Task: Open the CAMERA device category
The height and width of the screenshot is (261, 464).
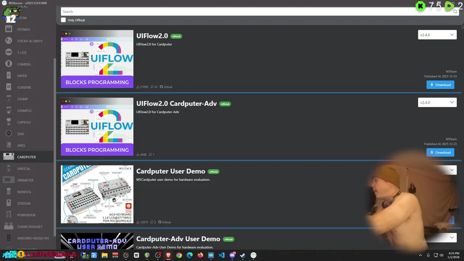Action: tap(27, 64)
